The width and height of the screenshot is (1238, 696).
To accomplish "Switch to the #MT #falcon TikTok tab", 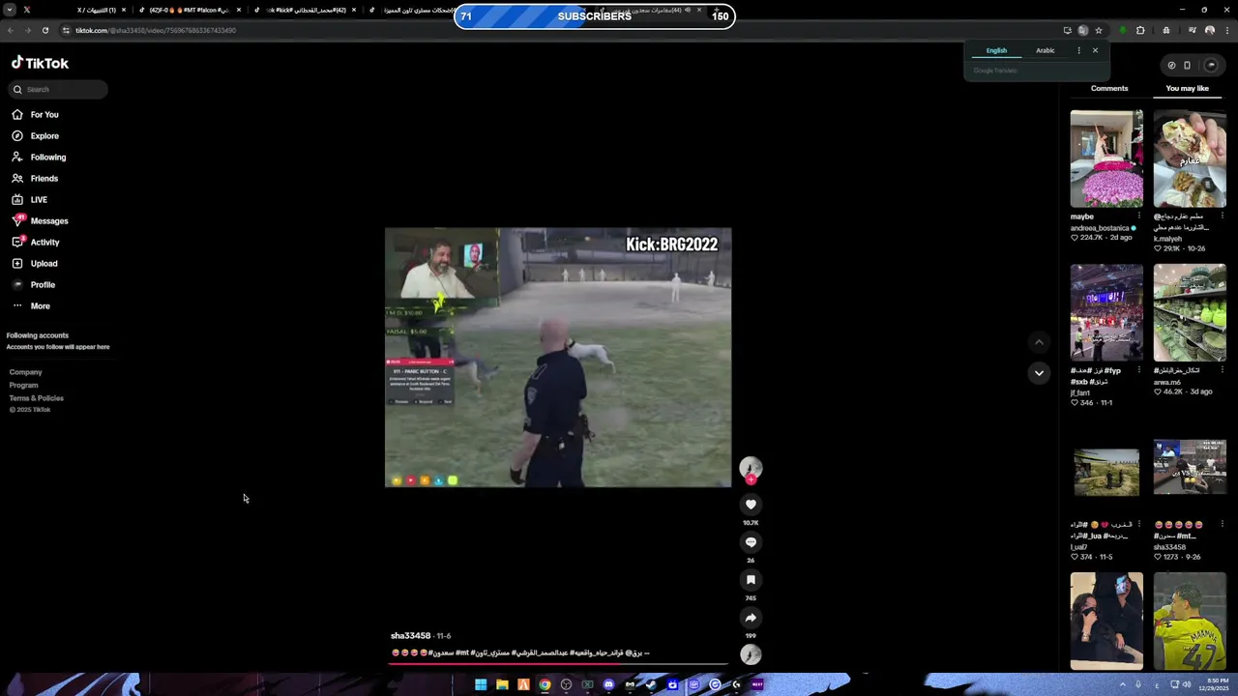I will click(x=189, y=10).
